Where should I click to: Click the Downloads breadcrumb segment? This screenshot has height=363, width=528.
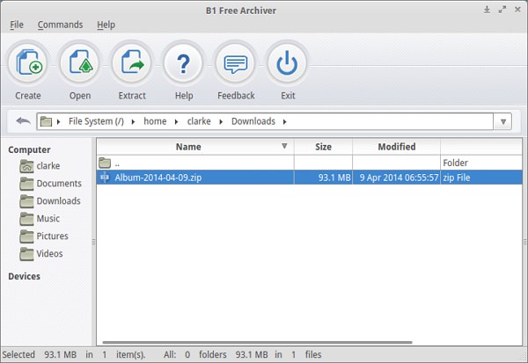253,121
